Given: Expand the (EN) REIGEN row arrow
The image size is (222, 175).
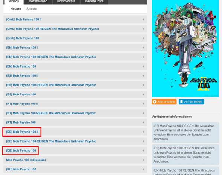Looking at the screenshot, I should (x=143, y=57).
